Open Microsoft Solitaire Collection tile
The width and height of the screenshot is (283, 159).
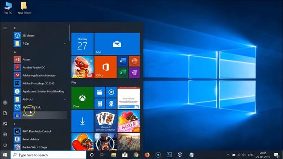click(x=106, y=121)
